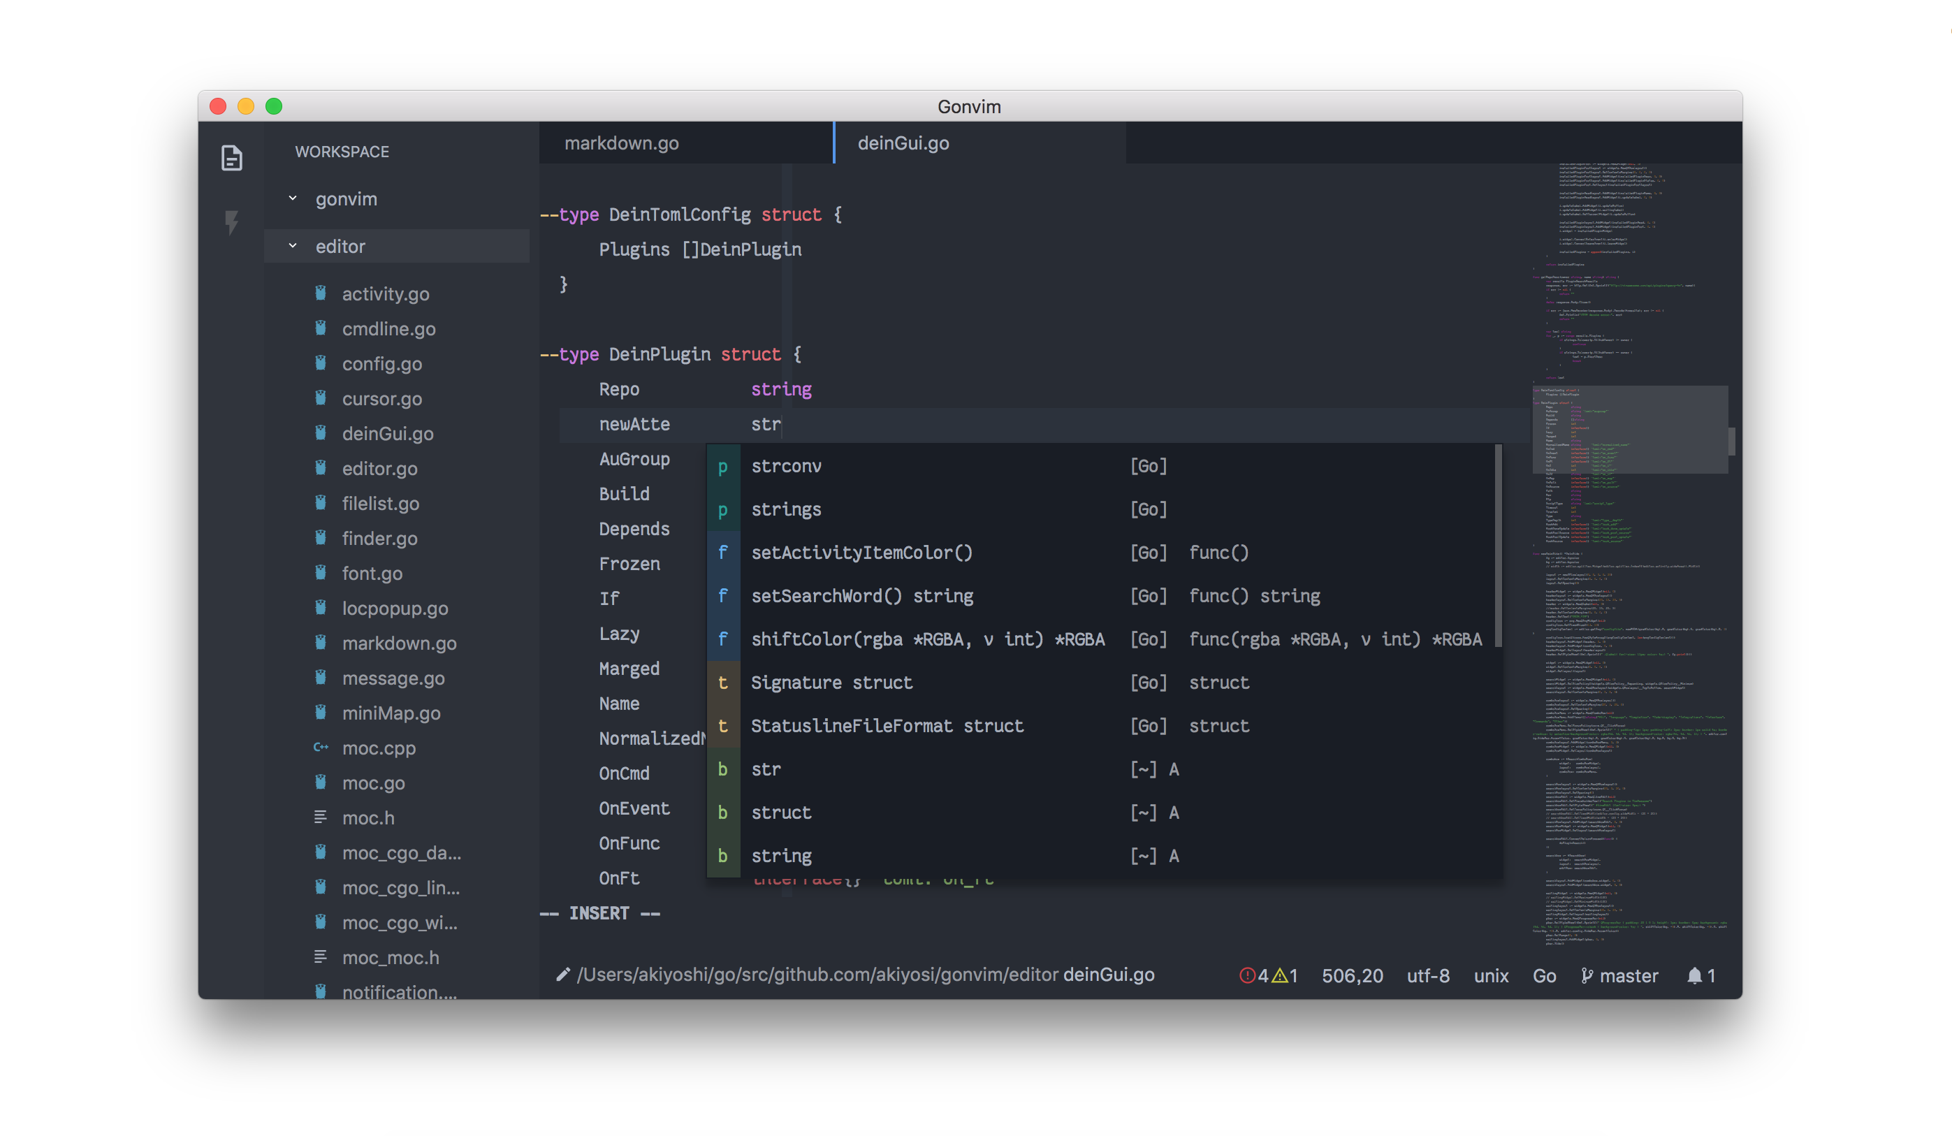Image resolution: width=1952 pixels, height=1136 pixels.
Task: Pick setSearchWord() from completion popup
Action: pyautogui.click(x=861, y=596)
